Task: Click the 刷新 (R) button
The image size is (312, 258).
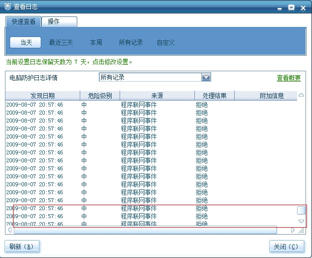Action: click(x=22, y=247)
